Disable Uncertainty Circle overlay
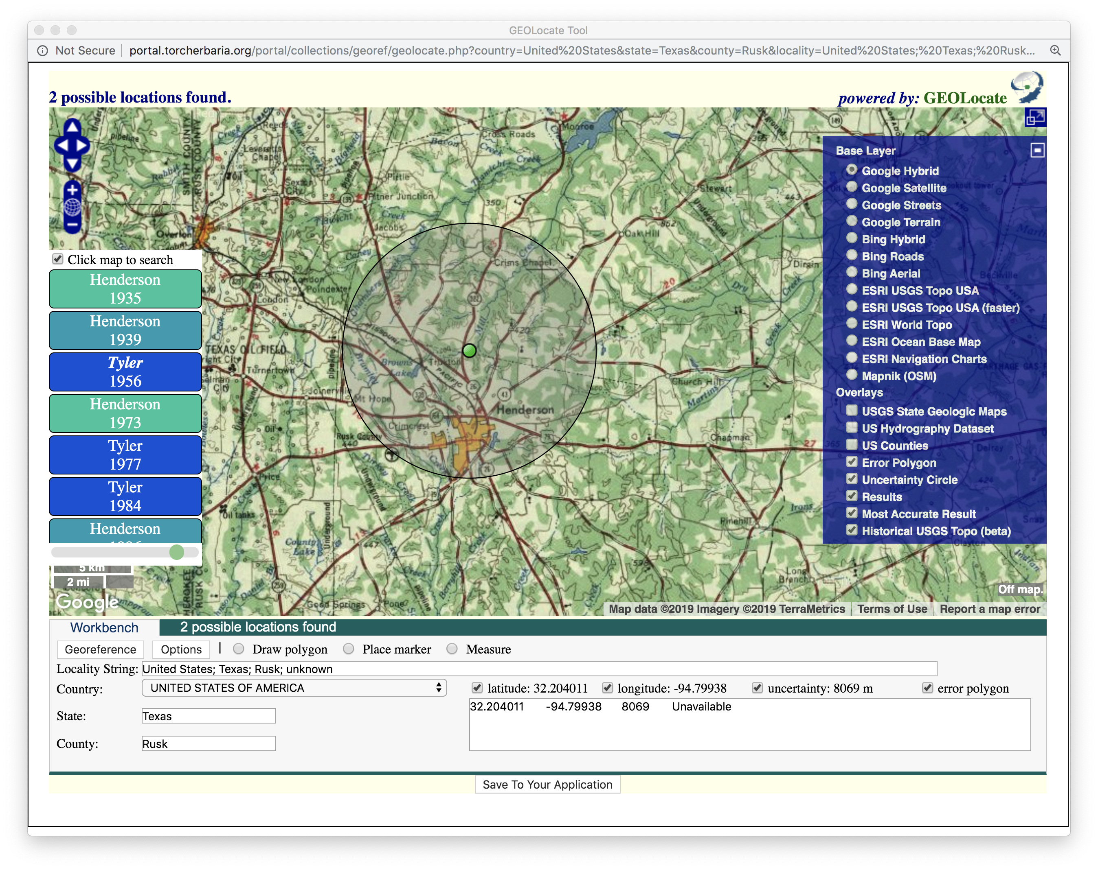 coord(852,479)
